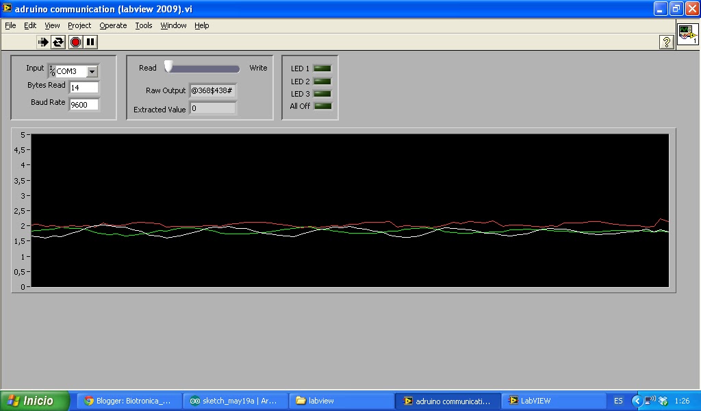Click the Read label beside the slider
The height and width of the screenshot is (411, 701).
148,68
